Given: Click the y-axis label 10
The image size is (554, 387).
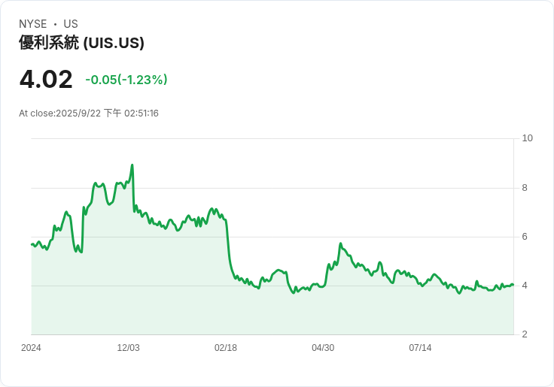Looking at the screenshot, I should [x=527, y=138].
